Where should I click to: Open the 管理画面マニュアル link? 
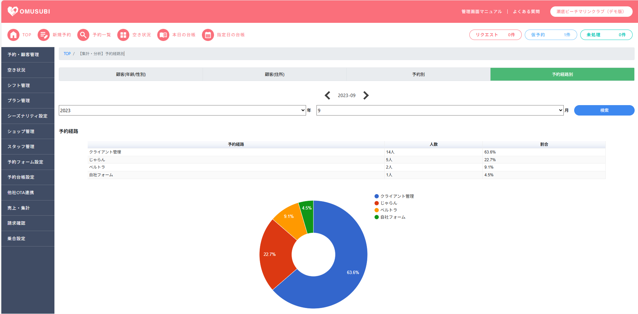(x=481, y=12)
